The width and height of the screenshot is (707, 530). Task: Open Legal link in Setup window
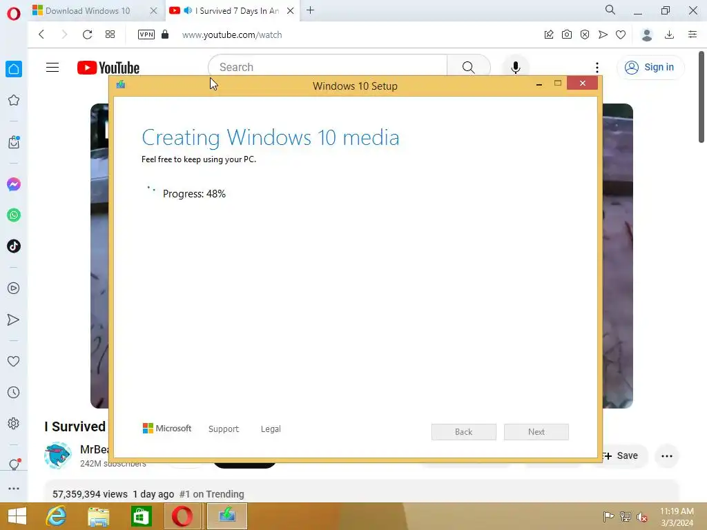(271, 429)
